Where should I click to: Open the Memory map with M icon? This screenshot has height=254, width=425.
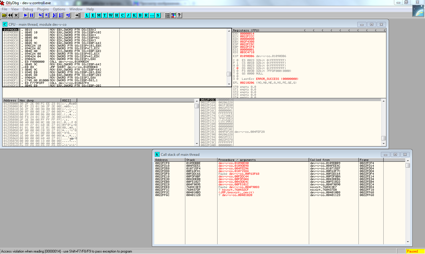click(99, 15)
